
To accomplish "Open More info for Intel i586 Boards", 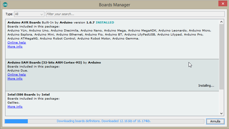I will 15,107.
